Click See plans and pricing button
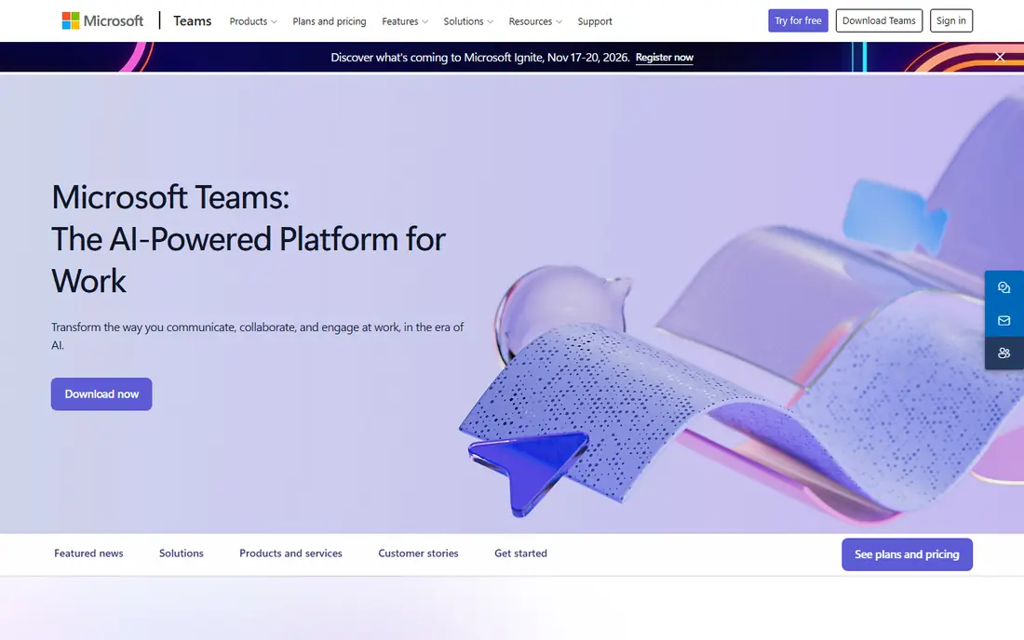This screenshot has width=1024, height=640. [907, 554]
